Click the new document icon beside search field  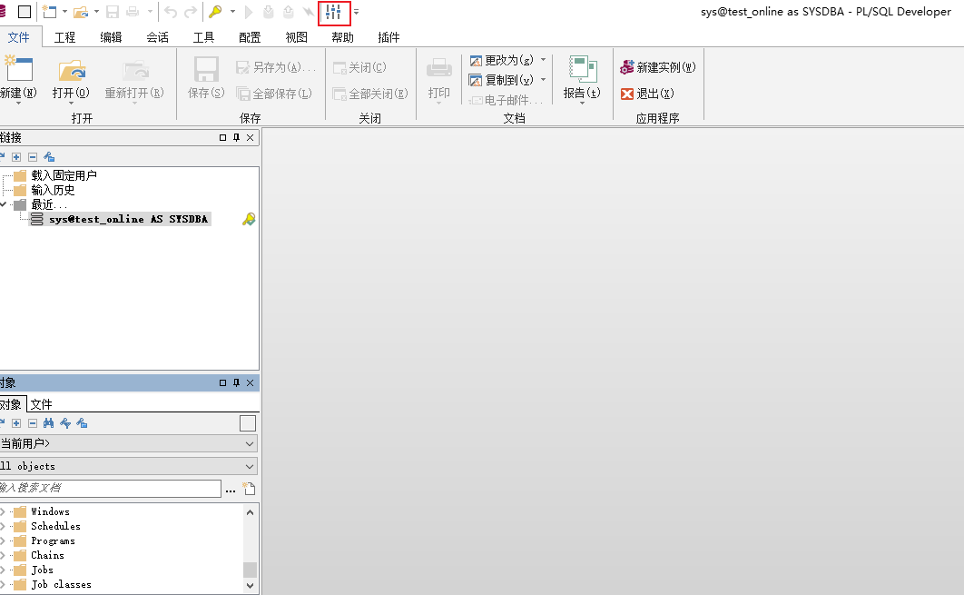(249, 489)
